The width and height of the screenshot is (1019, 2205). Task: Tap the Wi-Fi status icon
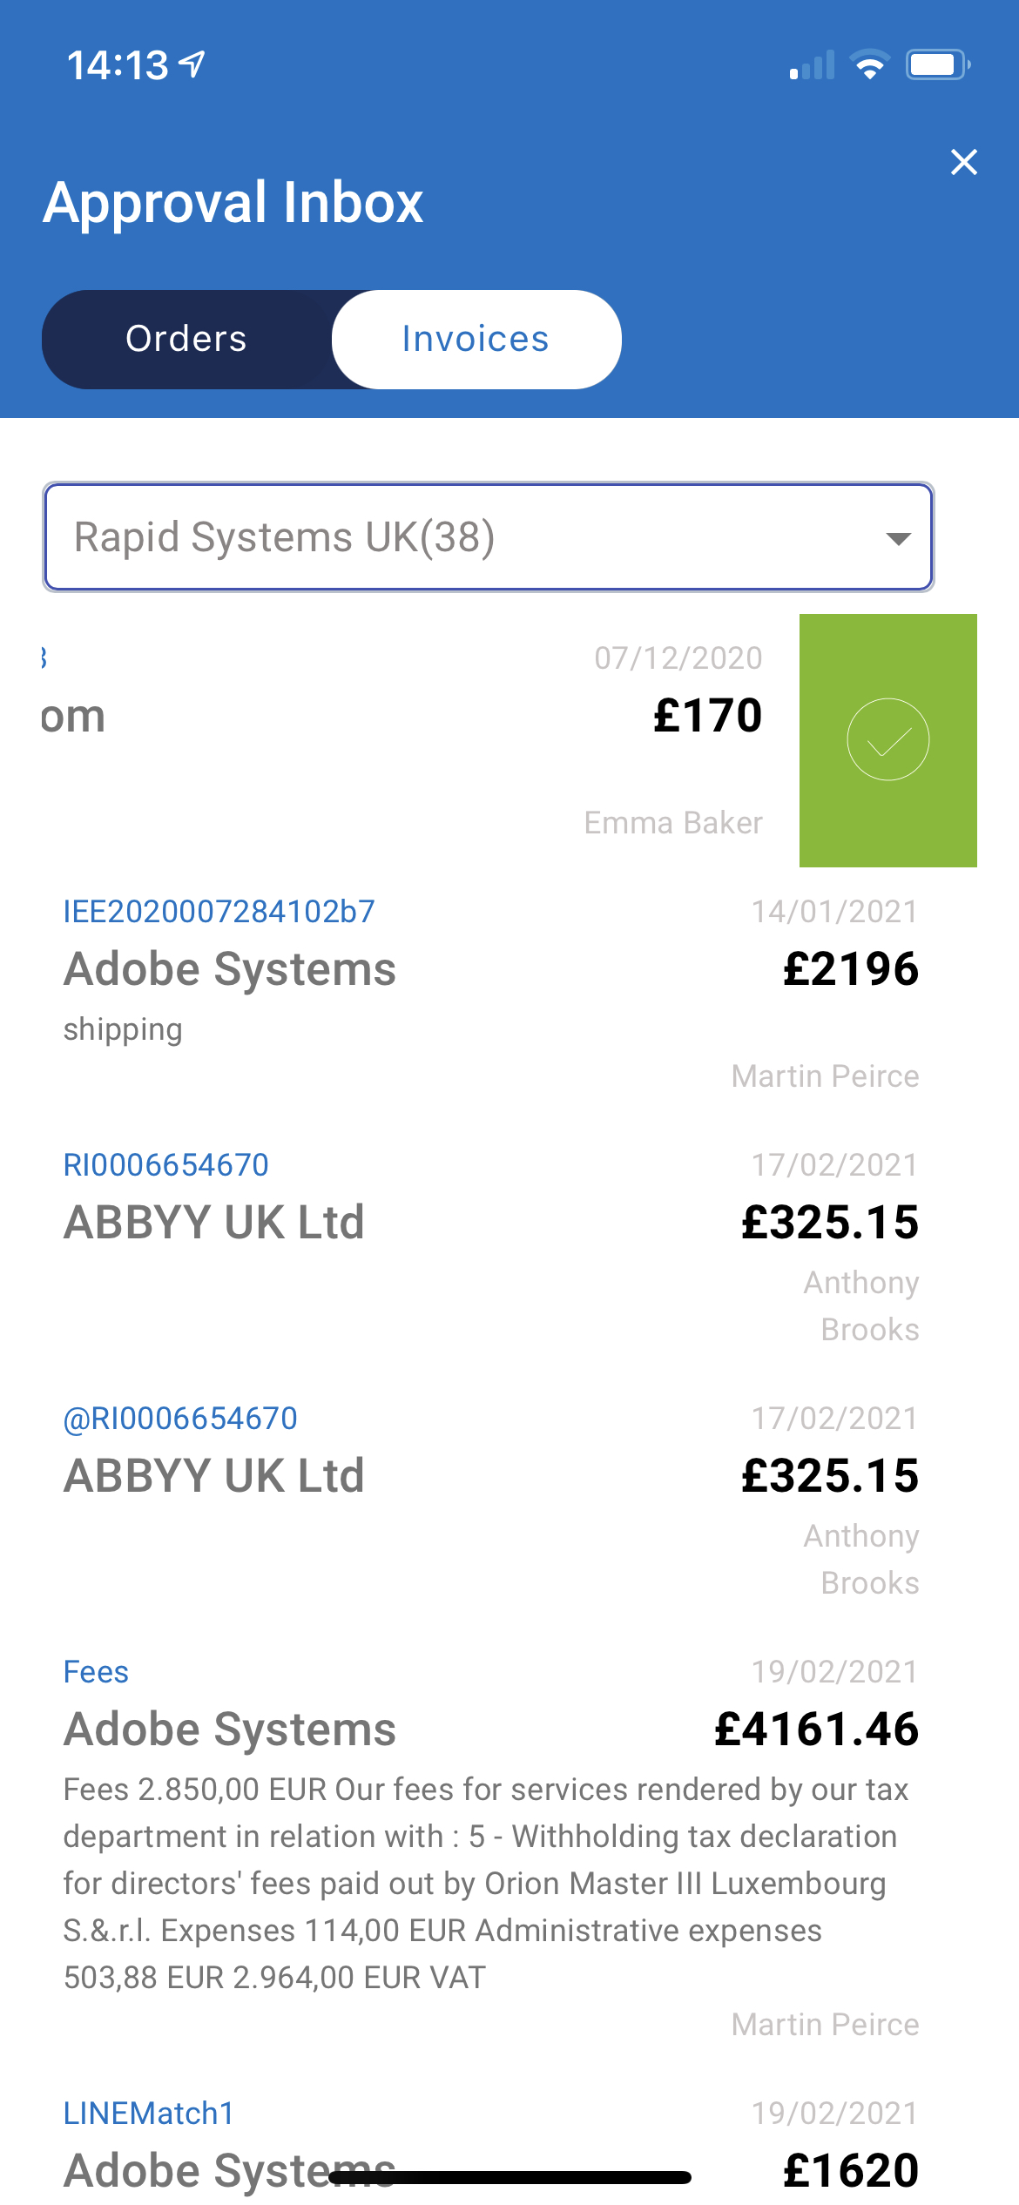(868, 65)
